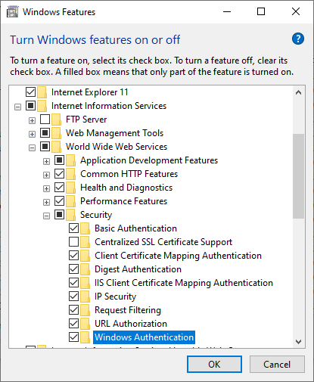Select the IIS Client Certificate Mapping Authentication label
This screenshot has width=314, height=382.
184,283
